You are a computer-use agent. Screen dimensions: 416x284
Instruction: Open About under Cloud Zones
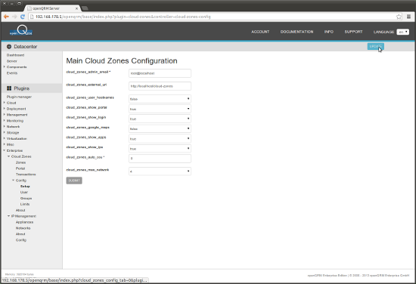click(x=20, y=210)
